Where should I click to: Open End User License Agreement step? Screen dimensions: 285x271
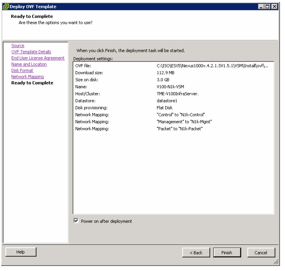coord(38,58)
